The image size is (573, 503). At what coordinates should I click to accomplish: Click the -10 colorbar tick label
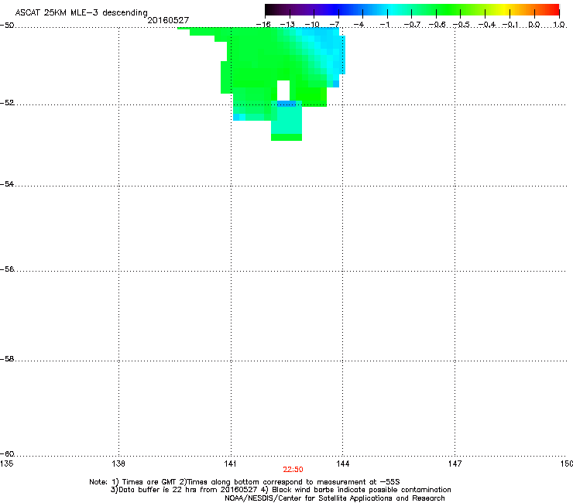(x=312, y=25)
